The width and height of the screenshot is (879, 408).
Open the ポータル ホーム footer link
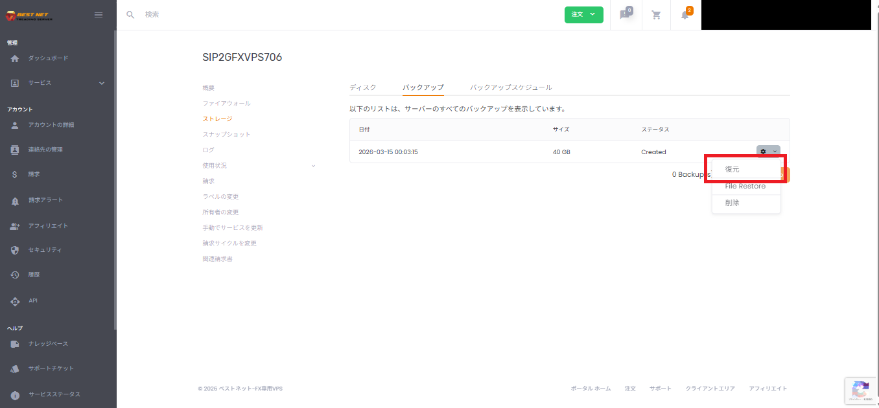590,388
